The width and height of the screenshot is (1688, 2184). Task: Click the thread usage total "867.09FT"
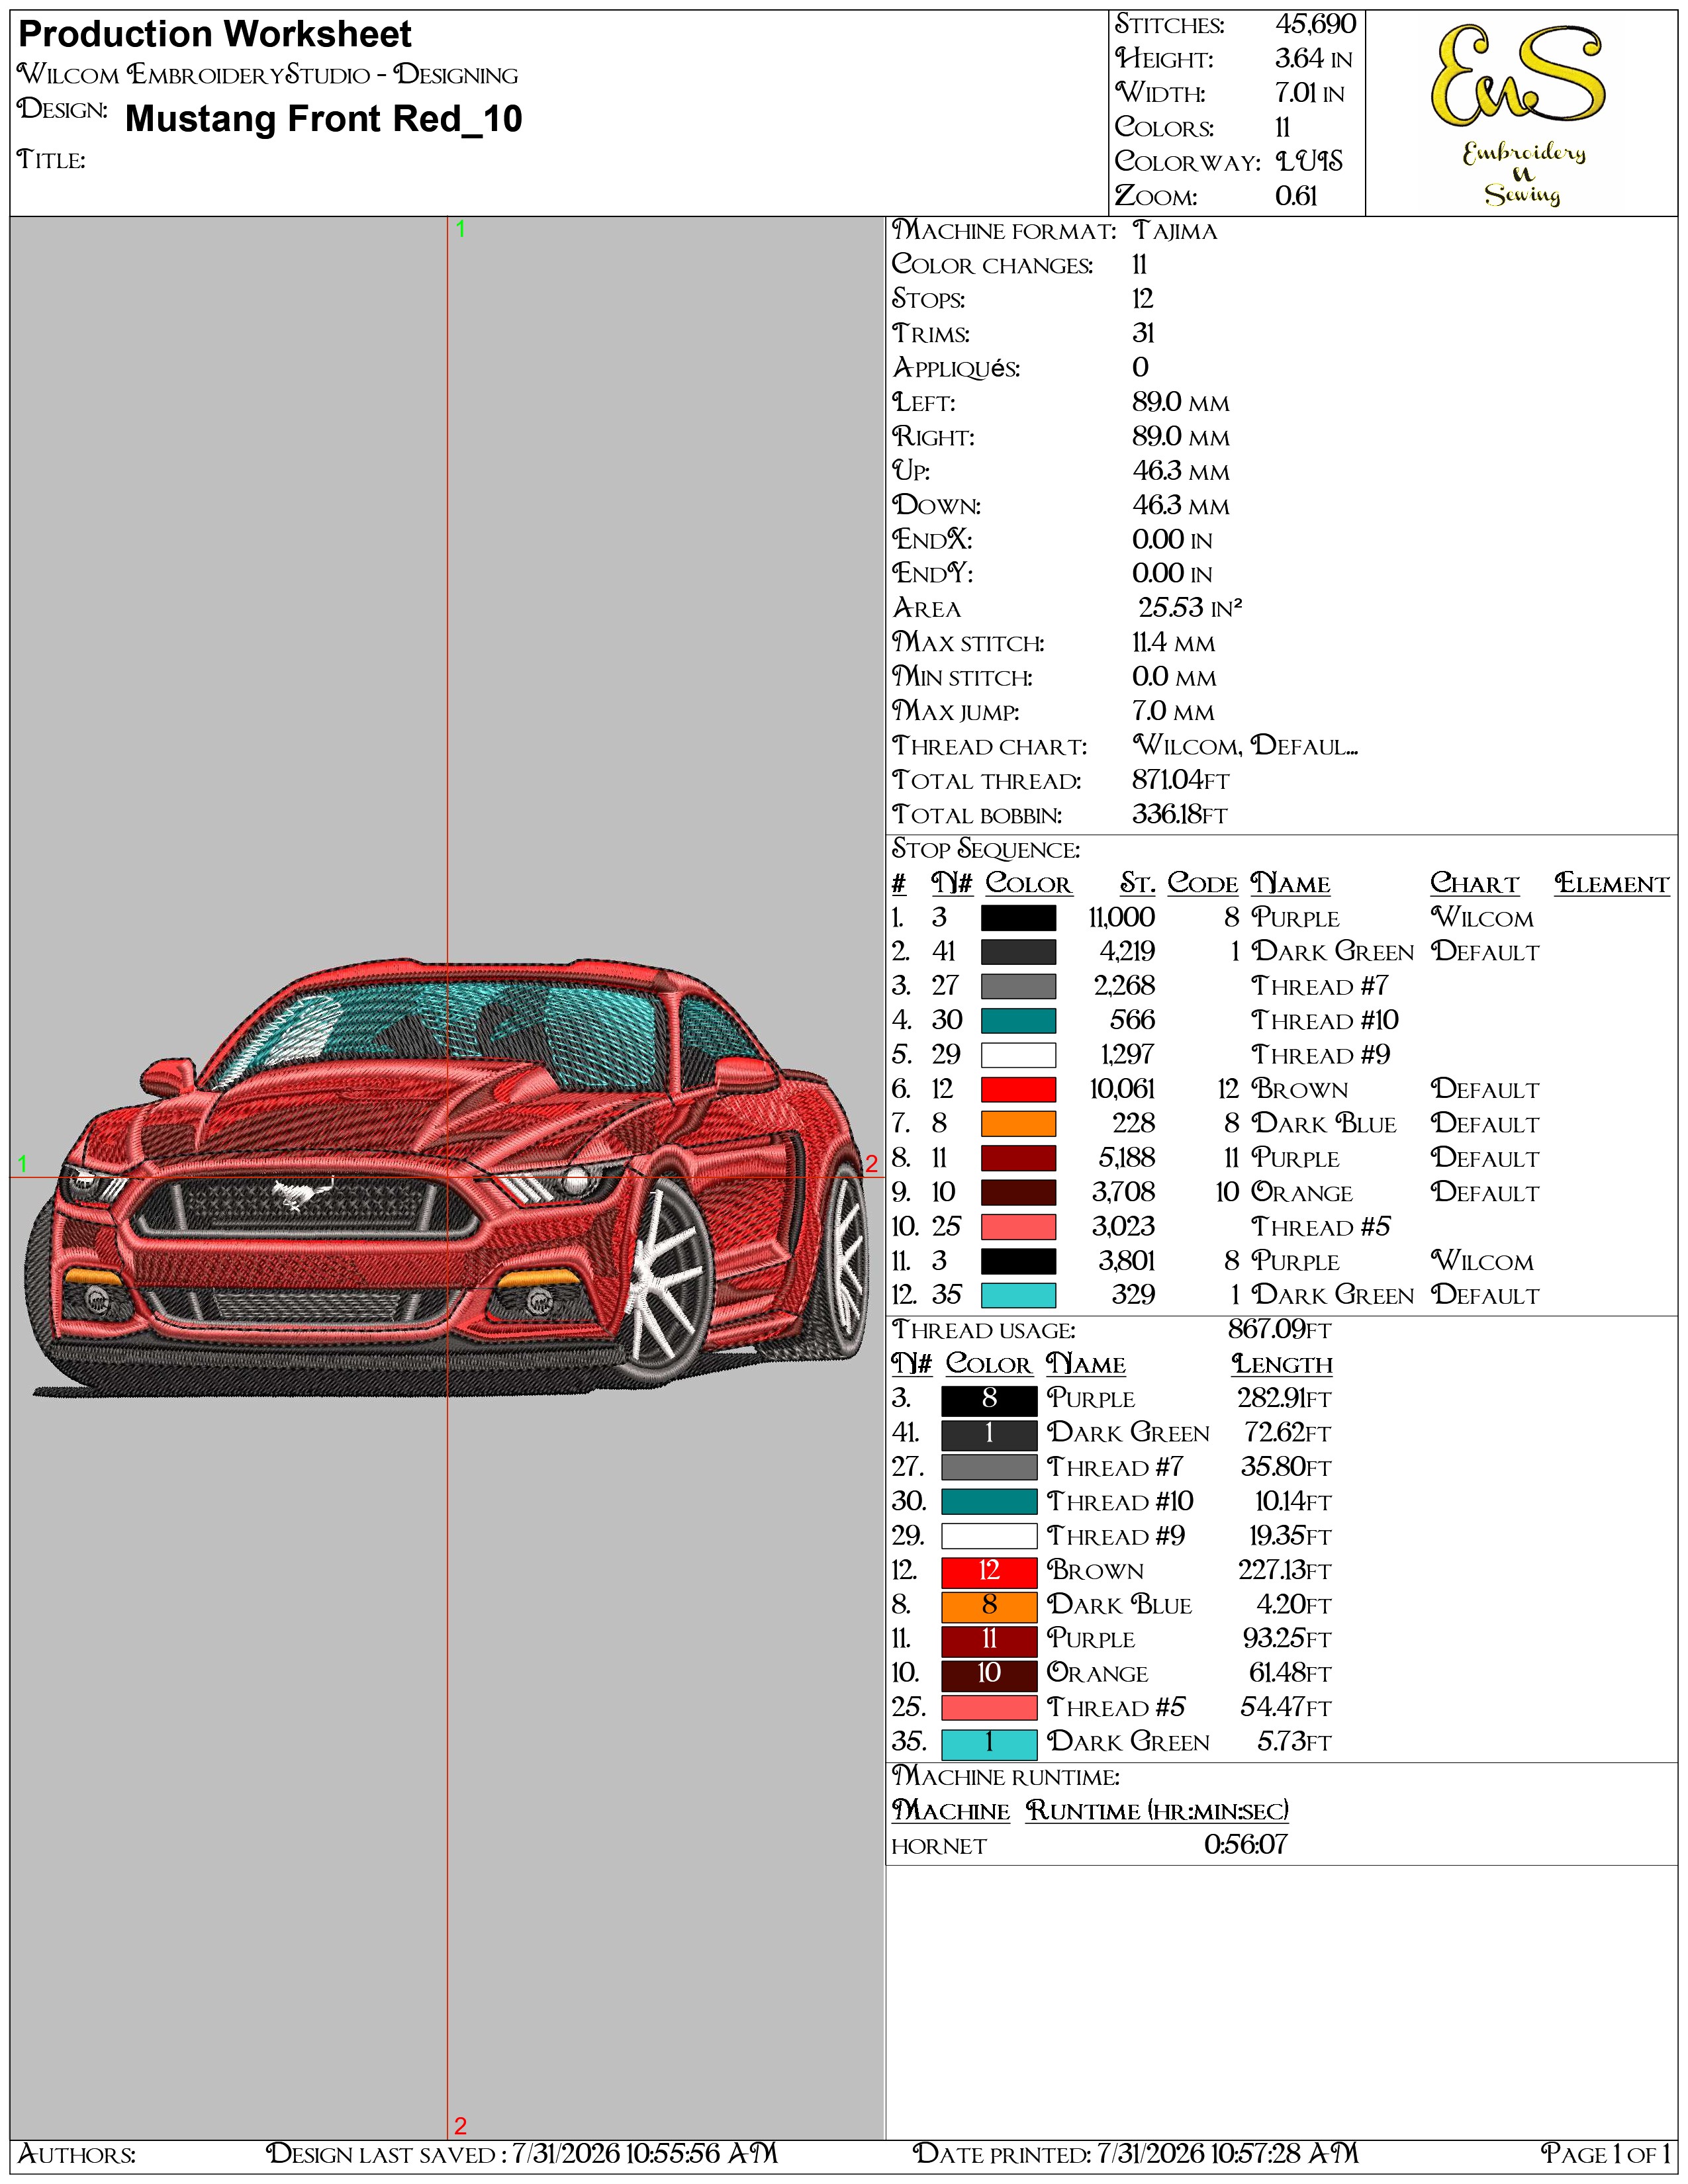point(1279,1330)
